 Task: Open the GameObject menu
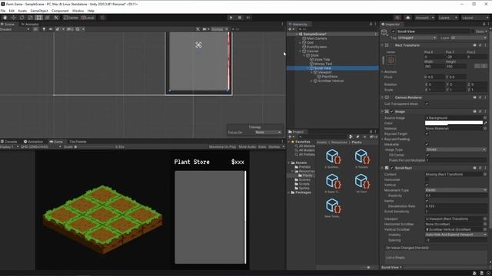click(39, 11)
